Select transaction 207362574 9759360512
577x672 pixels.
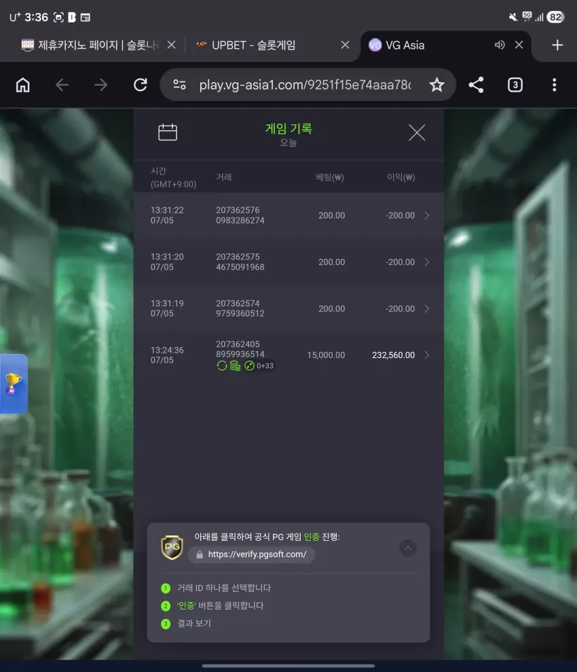pos(240,308)
